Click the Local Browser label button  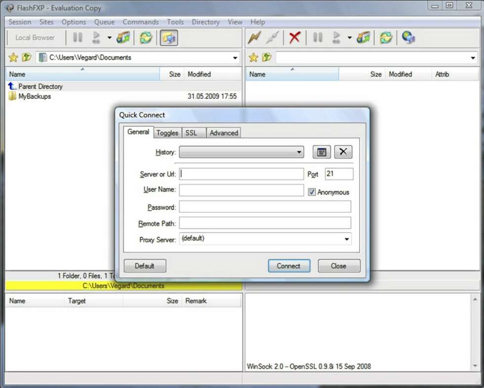point(35,38)
